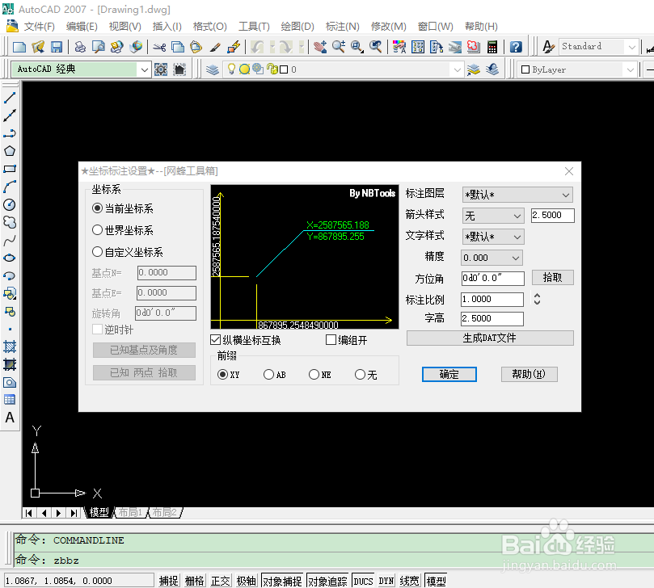The image size is (654, 588).
Task: Uncheck 纵横坐标互换 checkbox
Action: pyautogui.click(x=216, y=339)
